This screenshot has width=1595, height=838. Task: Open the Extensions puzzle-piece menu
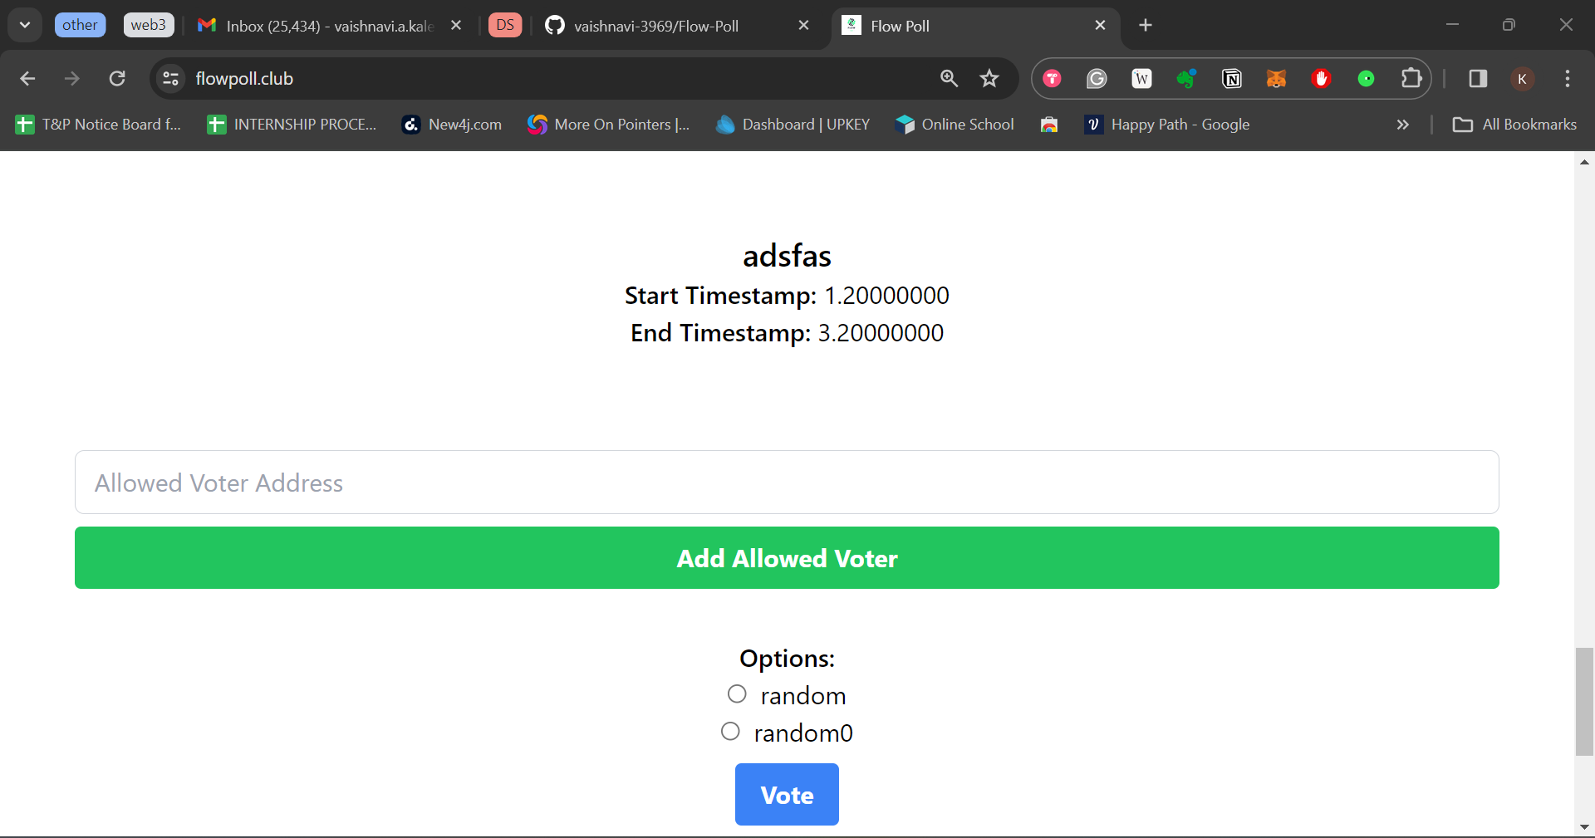click(x=1411, y=79)
